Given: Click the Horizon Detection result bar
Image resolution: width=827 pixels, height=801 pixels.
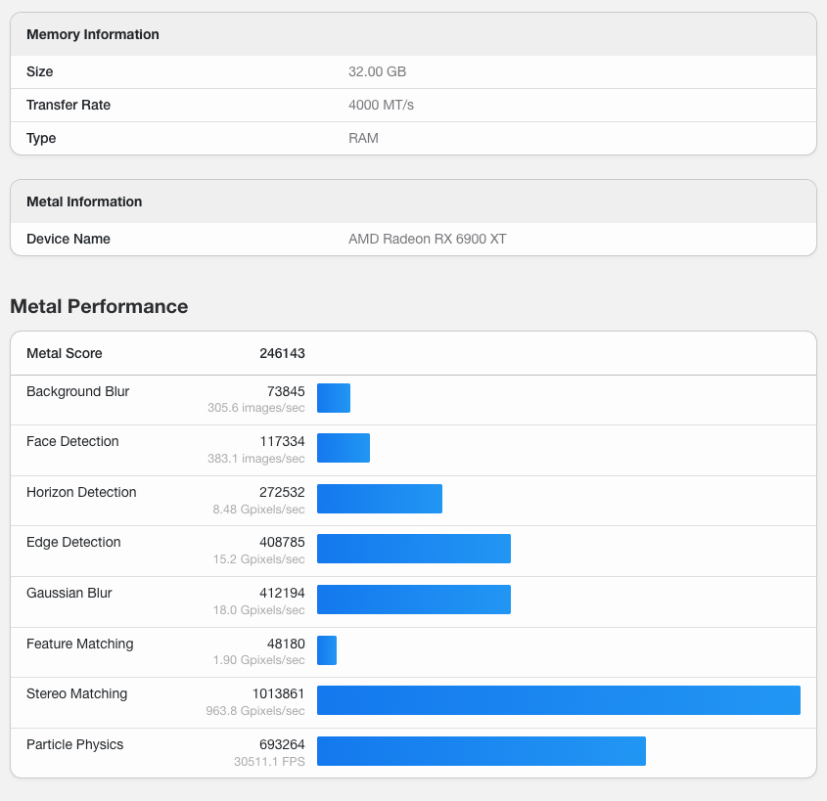Looking at the screenshot, I should pyautogui.click(x=380, y=499).
